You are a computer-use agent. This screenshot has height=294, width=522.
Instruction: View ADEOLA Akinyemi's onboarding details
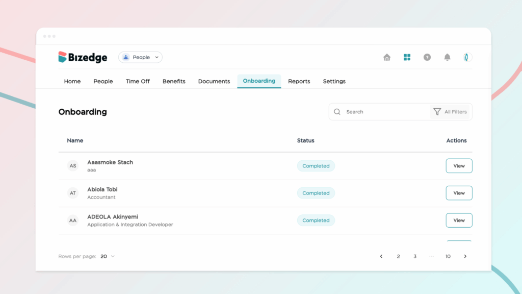click(459, 220)
